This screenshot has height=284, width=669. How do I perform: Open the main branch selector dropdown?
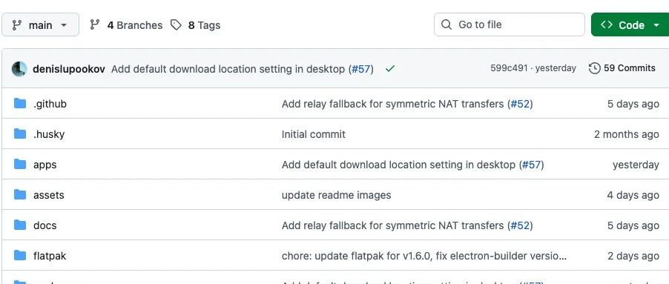pos(40,24)
